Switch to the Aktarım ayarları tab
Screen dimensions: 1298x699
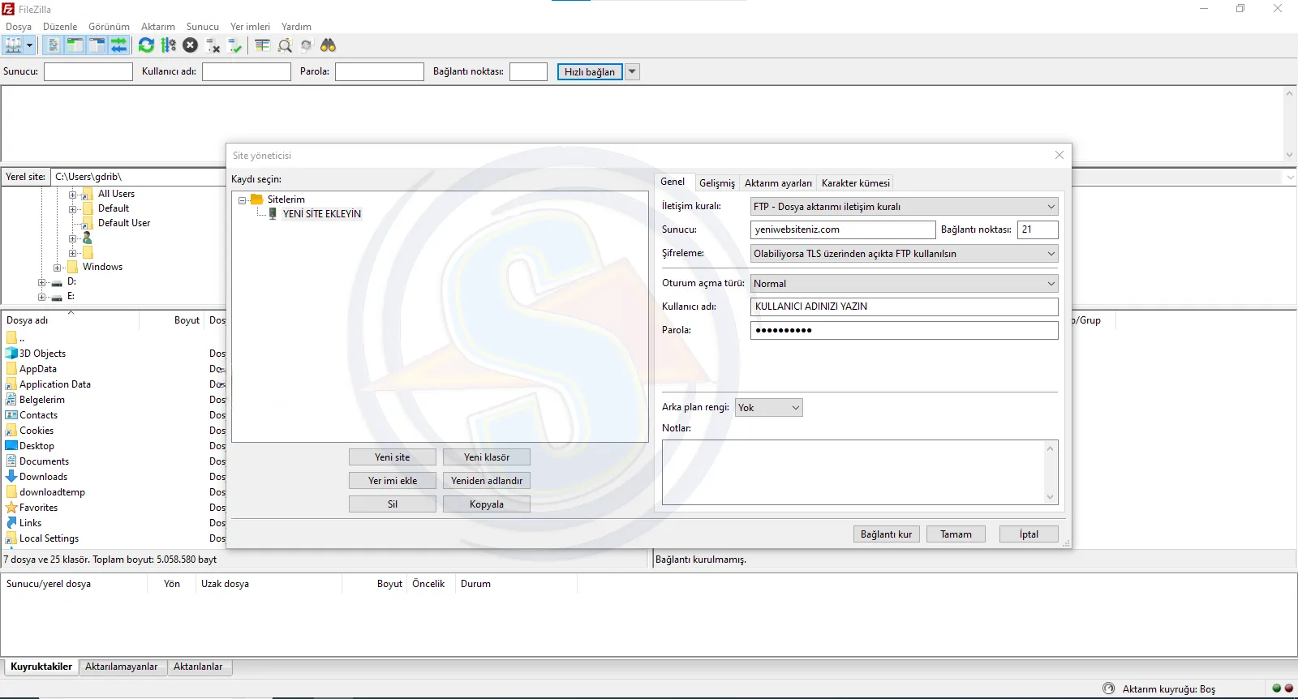pyautogui.click(x=778, y=183)
